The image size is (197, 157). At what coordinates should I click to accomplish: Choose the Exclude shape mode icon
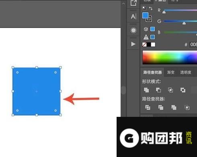point(183,90)
